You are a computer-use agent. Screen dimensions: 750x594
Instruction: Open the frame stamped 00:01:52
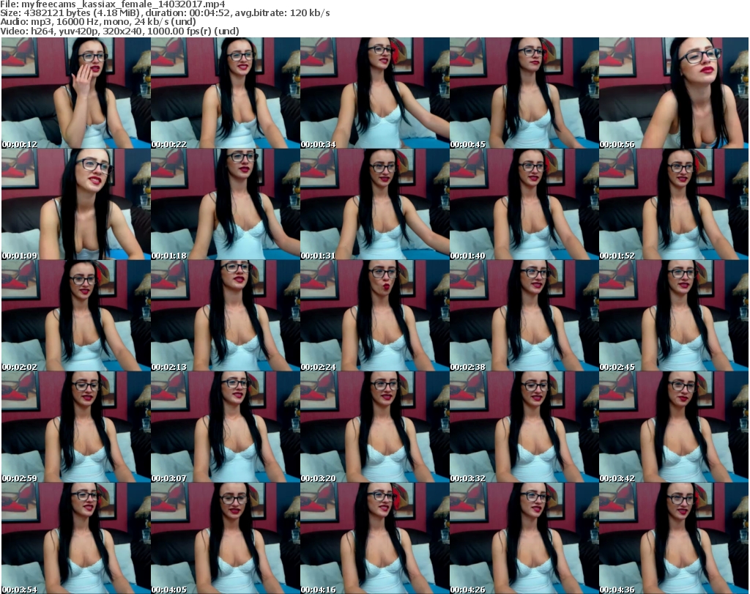[673, 204]
